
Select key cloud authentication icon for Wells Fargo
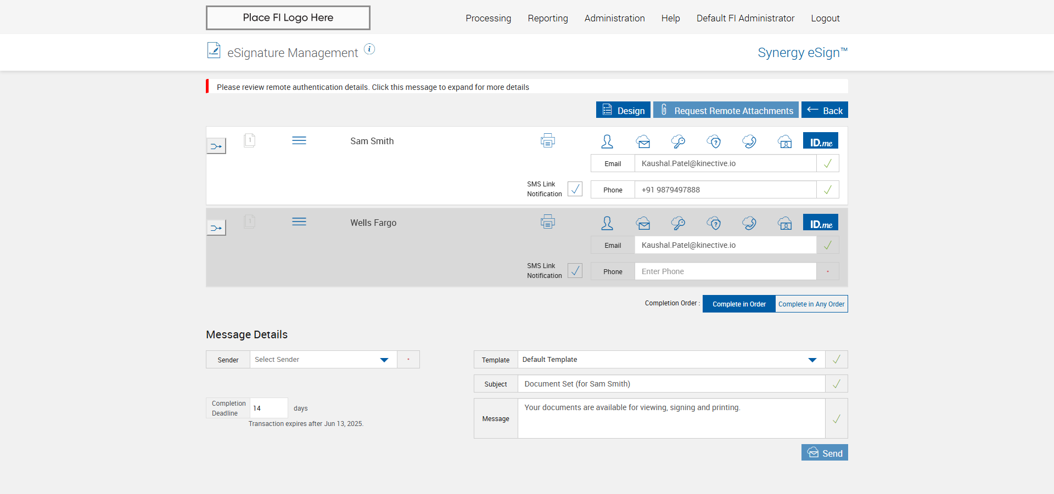[679, 223]
